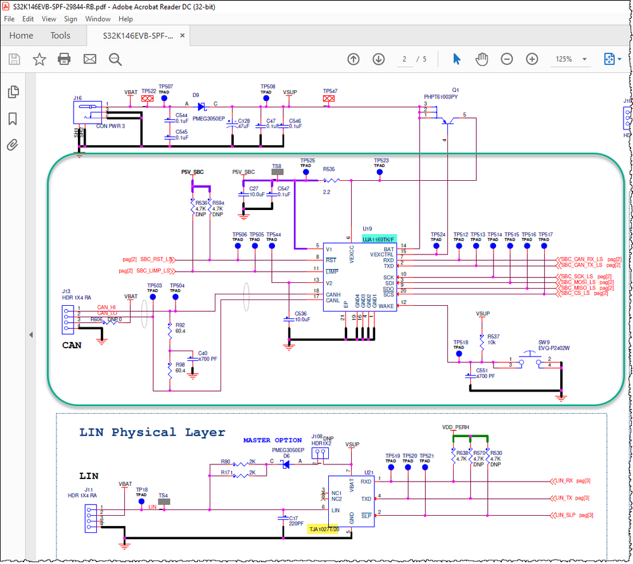Image resolution: width=633 pixels, height=564 pixels.
Task: Zoom in on the schematic
Action: (x=532, y=58)
